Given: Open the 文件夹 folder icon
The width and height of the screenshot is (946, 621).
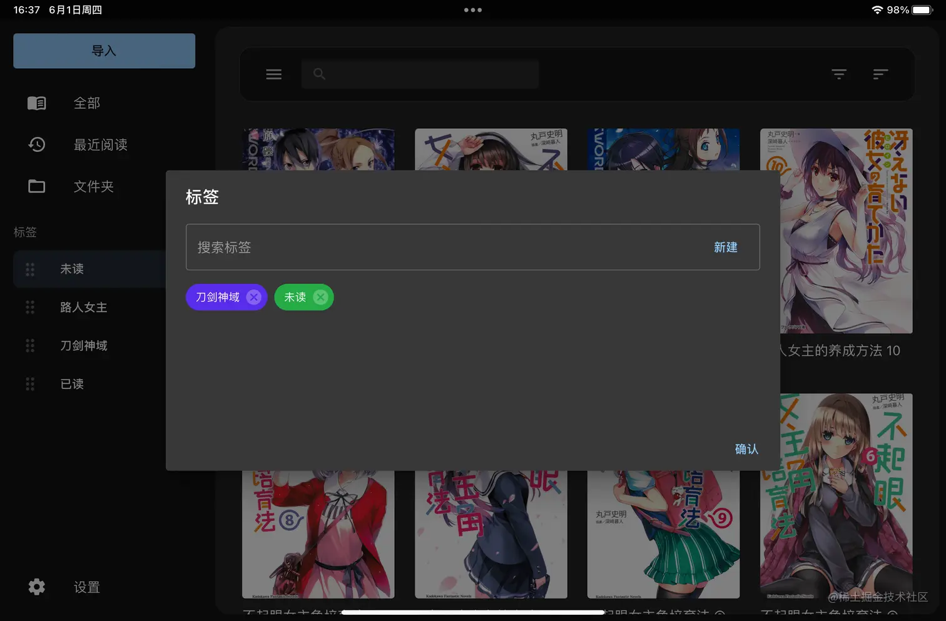Looking at the screenshot, I should coord(37,186).
